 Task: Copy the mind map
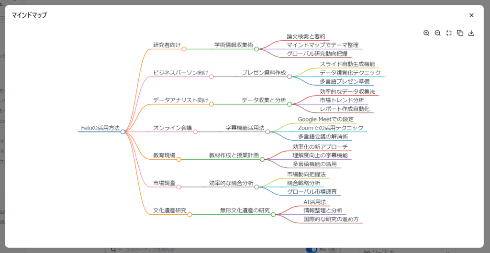click(460, 33)
